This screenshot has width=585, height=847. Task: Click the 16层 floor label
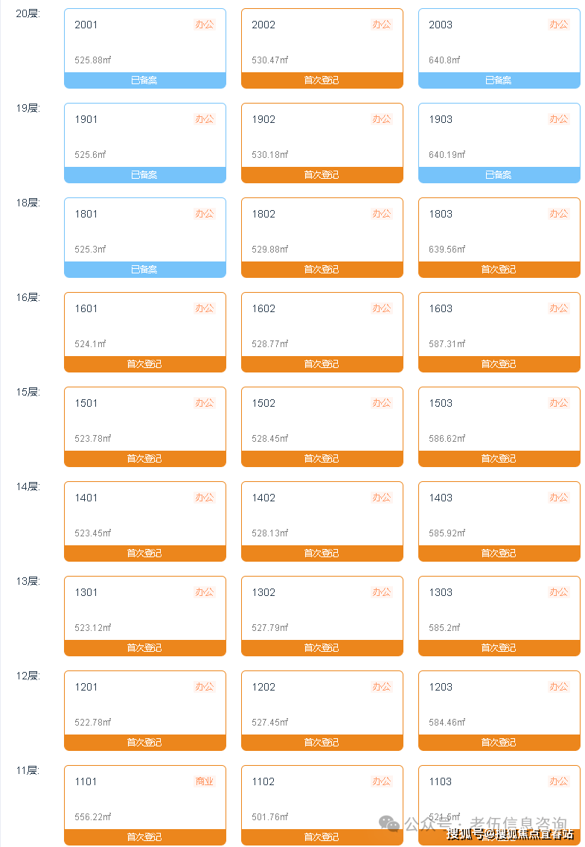pyautogui.click(x=28, y=297)
